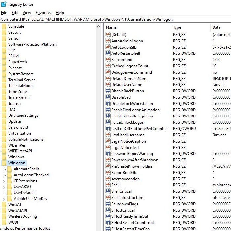Select the LastUsedUsername value name
Image resolution: width=231 pixels, height=231 pixels.
click(128, 135)
